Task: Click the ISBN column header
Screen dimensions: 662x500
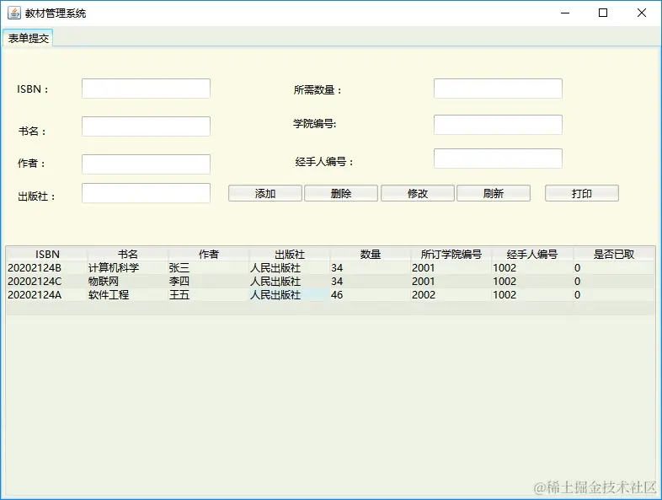Action: click(47, 254)
